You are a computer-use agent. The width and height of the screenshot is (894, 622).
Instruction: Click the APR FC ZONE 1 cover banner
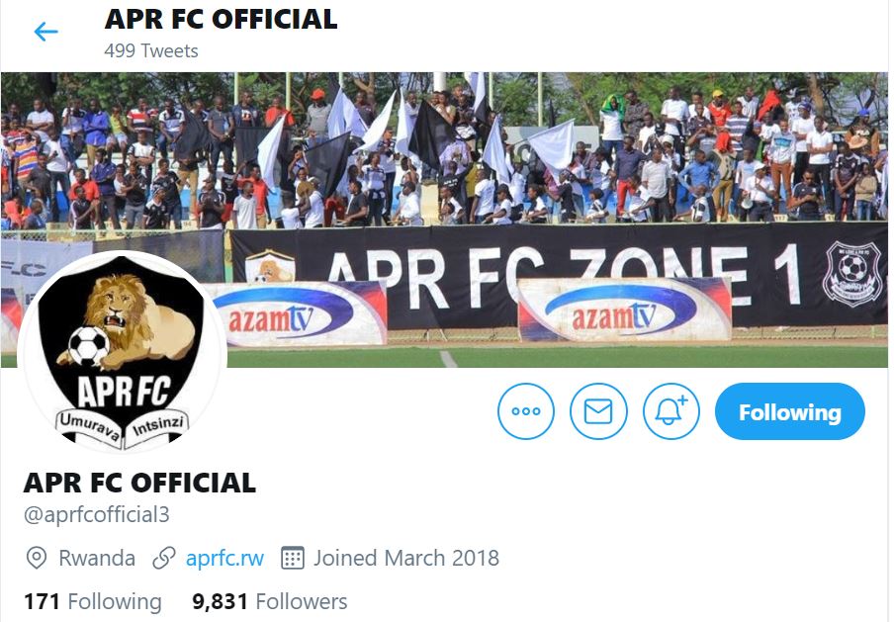point(554,267)
